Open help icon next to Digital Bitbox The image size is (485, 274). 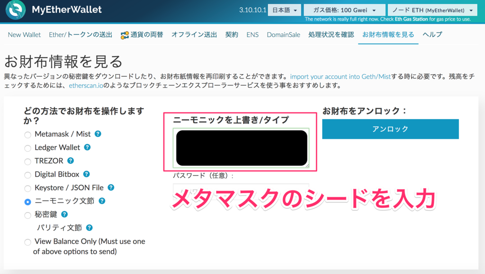click(x=87, y=174)
